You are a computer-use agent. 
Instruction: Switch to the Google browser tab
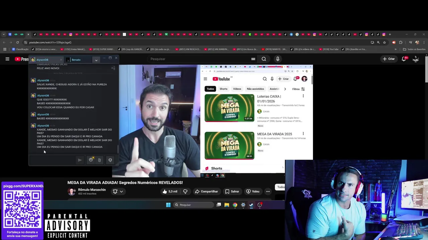(x=297, y=34)
